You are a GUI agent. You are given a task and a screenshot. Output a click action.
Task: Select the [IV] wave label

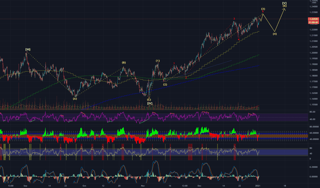pos(150,104)
